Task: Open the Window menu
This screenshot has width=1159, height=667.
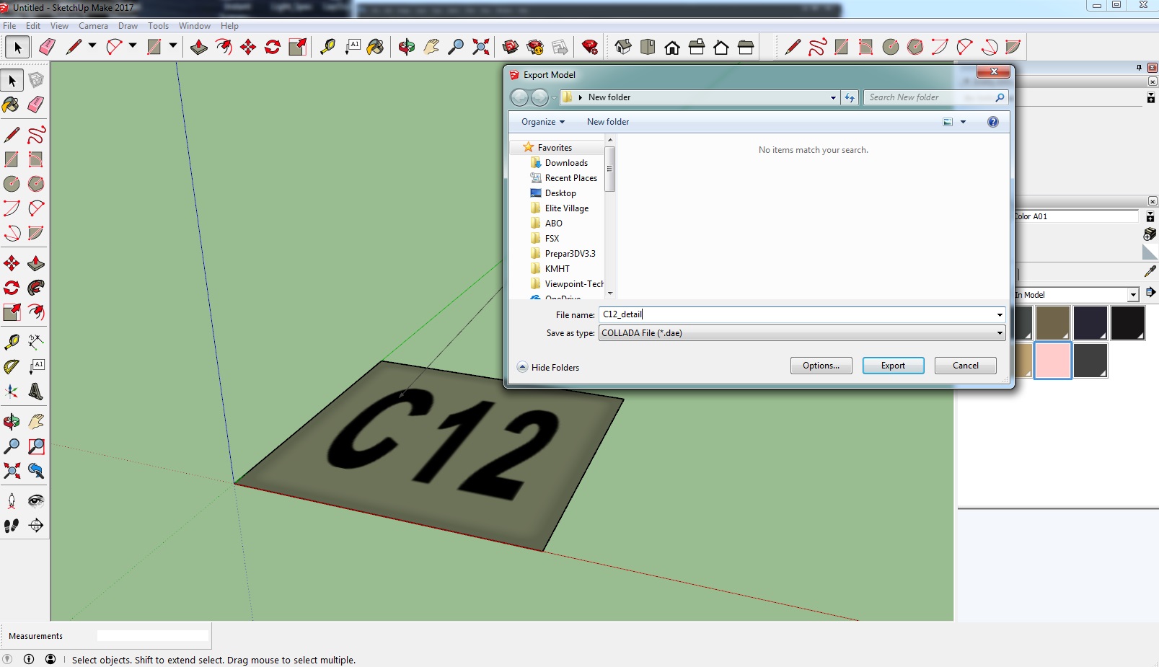Action: (x=194, y=26)
